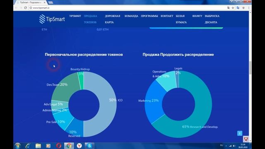Click the address bar URL www.tipsmart.io

41,8
